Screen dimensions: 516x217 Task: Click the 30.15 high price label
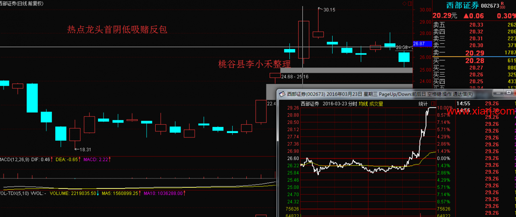329,10
